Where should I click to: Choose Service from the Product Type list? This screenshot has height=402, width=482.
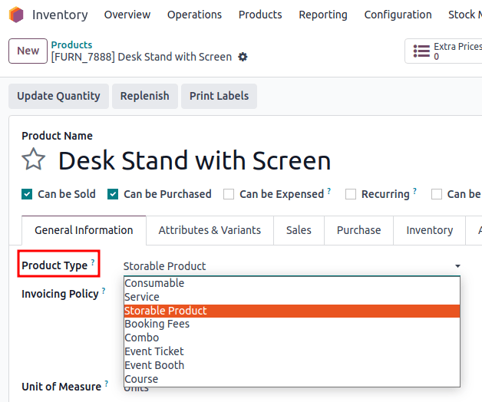click(292, 297)
